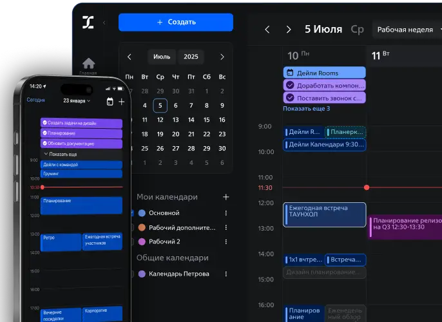442x322 pixels.
Task: Open Ежегодная встреча ТАУНХОЛ event
Action: (325, 214)
